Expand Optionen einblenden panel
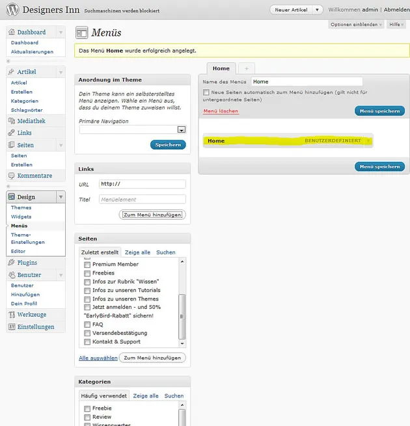 [x=356, y=25]
